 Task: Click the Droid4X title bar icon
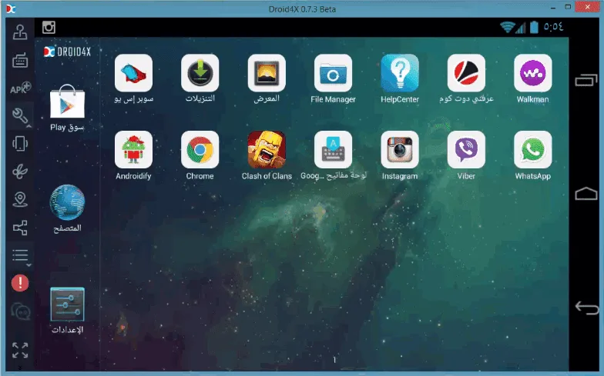tap(11, 8)
